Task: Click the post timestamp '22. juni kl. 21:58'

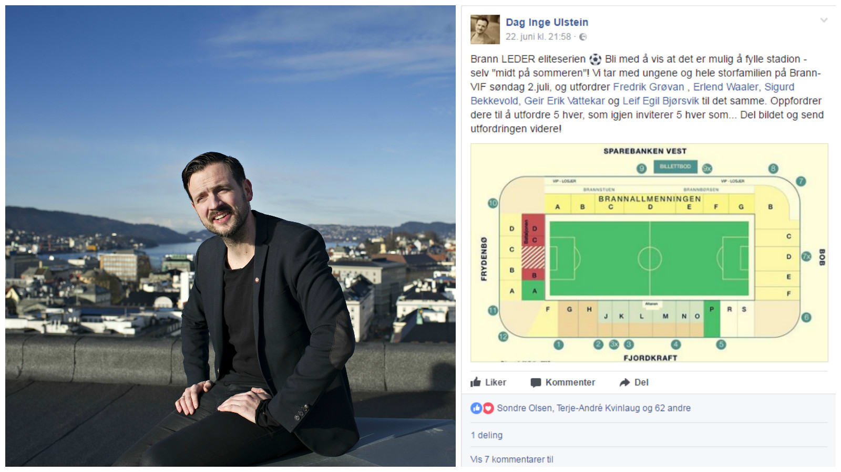Action: coord(538,37)
